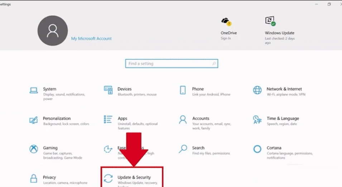Click the Devices keyboard icon

[108, 90]
